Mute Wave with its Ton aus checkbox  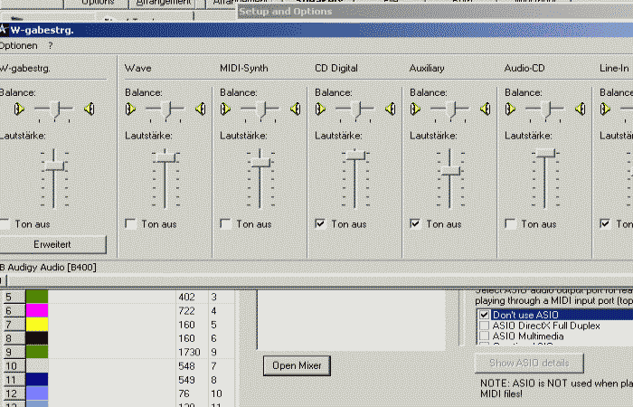(x=131, y=223)
